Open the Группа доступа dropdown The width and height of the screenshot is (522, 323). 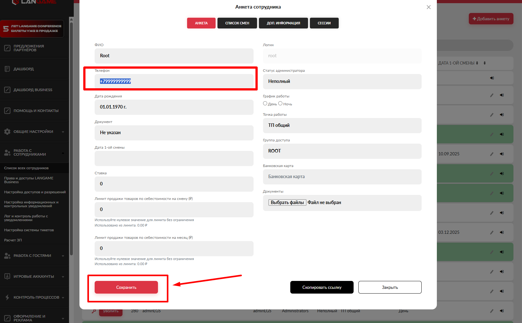point(342,151)
